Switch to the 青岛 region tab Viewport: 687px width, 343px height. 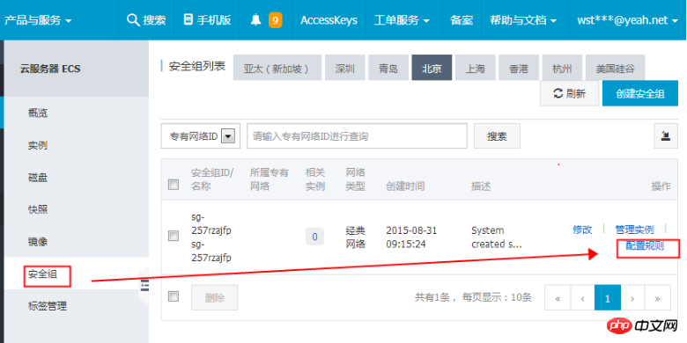(388, 68)
